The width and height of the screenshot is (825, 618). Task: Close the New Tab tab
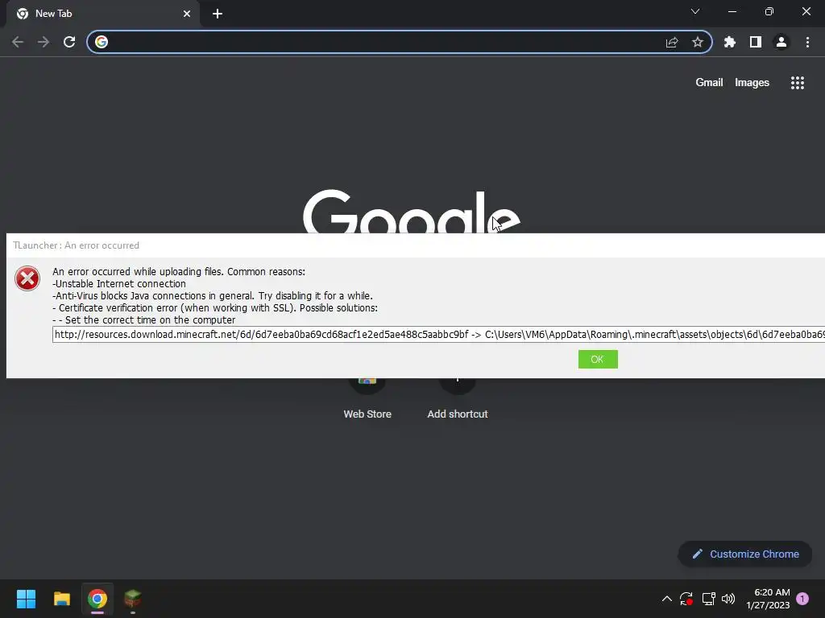(187, 14)
